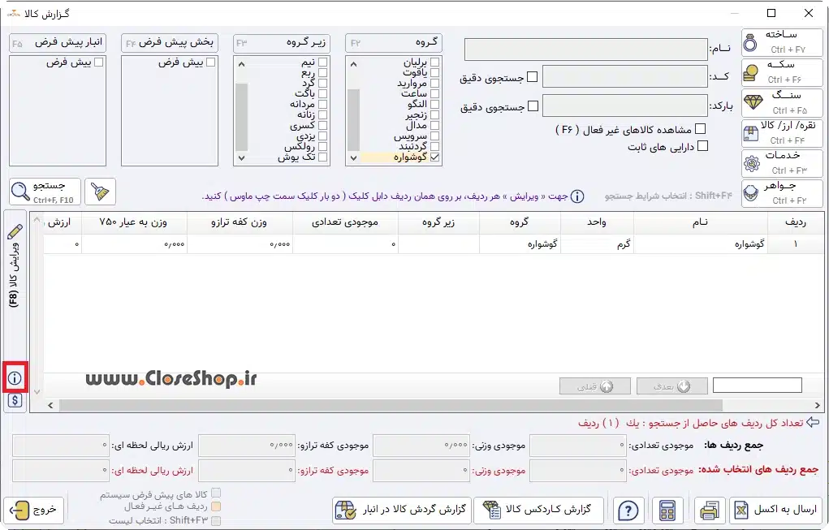Select the گوشواره row's name cell
Viewport: 829px width, 530px height.
click(x=701, y=244)
